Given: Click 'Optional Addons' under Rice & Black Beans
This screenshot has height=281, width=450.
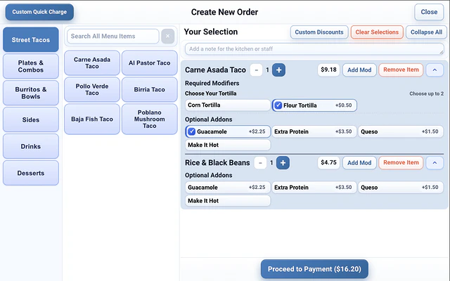Looking at the screenshot, I should 209,175.
